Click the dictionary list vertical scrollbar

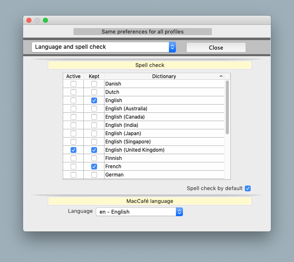[x=227, y=107]
